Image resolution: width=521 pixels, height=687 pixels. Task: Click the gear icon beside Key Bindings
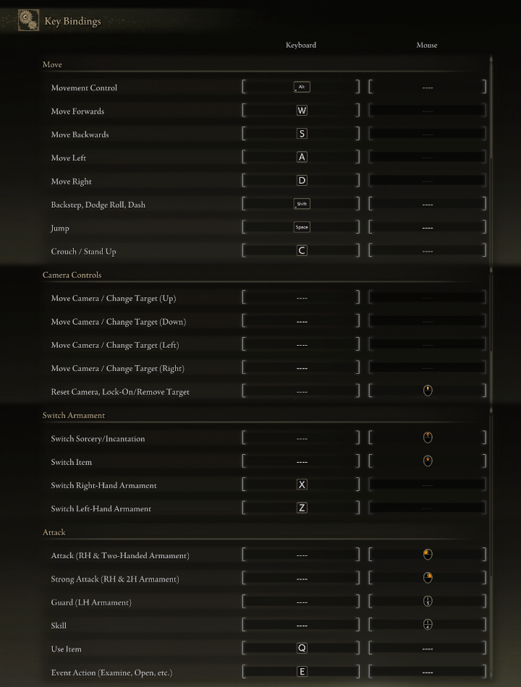pyautogui.click(x=28, y=20)
